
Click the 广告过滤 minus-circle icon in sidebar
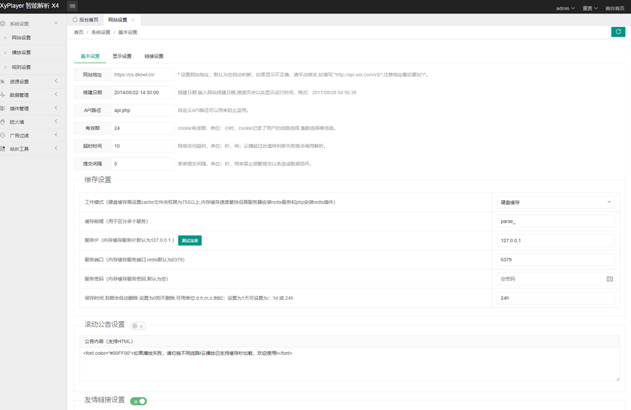[3, 136]
